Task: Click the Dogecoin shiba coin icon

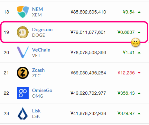Action: [x=23, y=32]
